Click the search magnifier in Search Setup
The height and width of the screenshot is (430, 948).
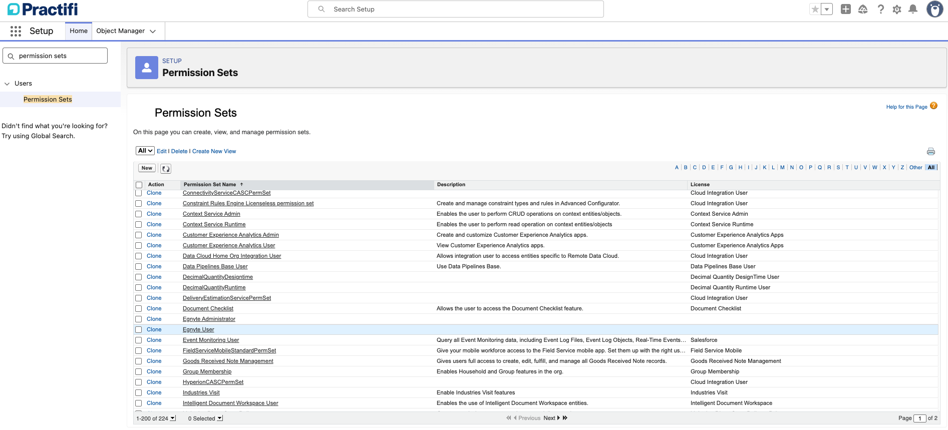(x=322, y=9)
